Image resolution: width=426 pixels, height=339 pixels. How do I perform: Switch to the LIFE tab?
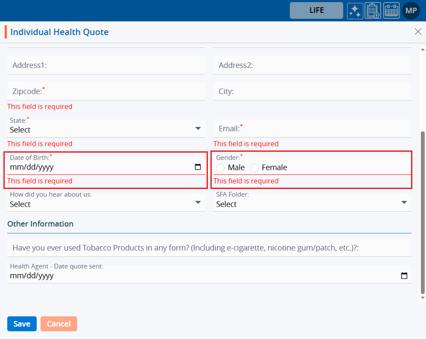point(316,11)
